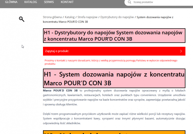The height and width of the screenshot is (134, 193).
Task: Click the paragraph starting Dzięki trzem programowalnym
Action: click(114, 119)
